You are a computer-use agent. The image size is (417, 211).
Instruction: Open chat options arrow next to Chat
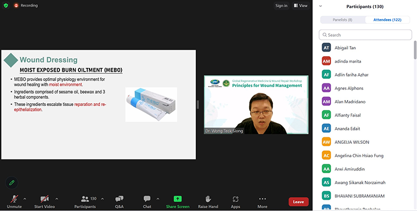[158, 199]
